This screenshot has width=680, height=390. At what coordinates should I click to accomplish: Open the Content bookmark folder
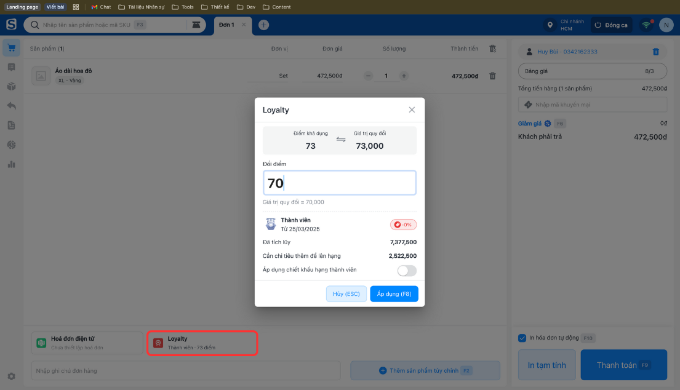(x=277, y=7)
